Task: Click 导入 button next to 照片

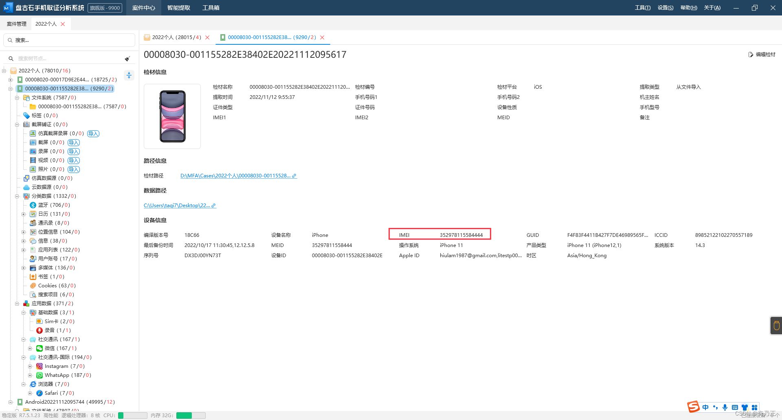Action: coord(74,169)
